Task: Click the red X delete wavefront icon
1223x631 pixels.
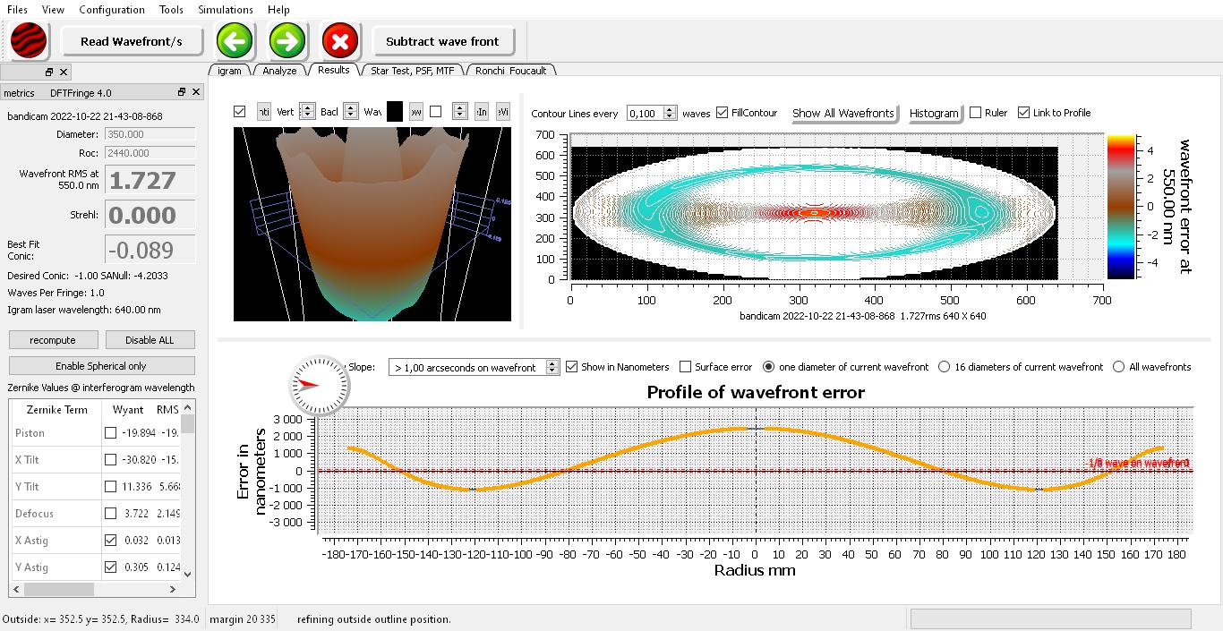Action: pos(340,41)
